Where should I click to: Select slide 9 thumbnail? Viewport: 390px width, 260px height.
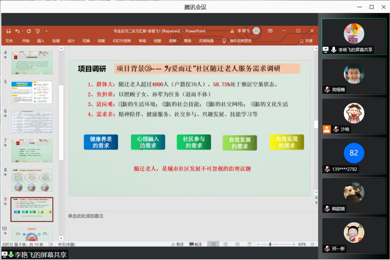[32, 209]
